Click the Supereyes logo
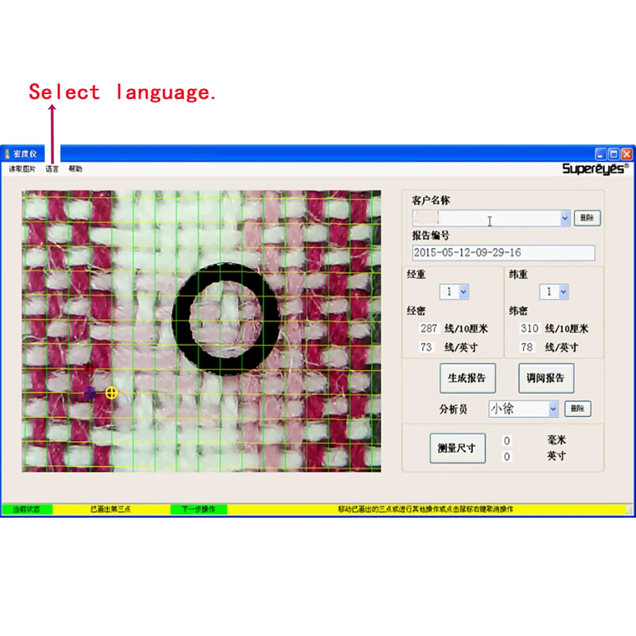 click(595, 169)
